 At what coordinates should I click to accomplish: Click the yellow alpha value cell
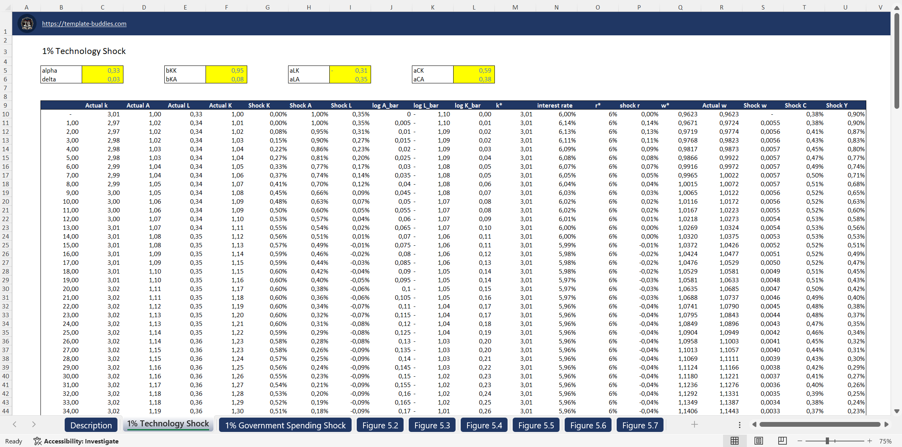(x=102, y=71)
